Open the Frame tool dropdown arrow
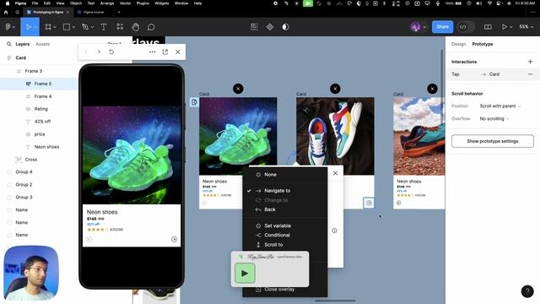This screenshot has height=304, width=540. [x=55, y=27]
